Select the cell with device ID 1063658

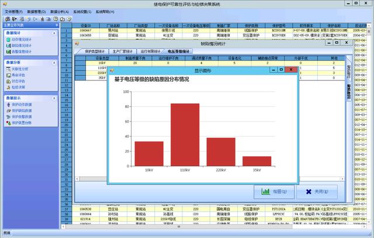tap(86, 36)
